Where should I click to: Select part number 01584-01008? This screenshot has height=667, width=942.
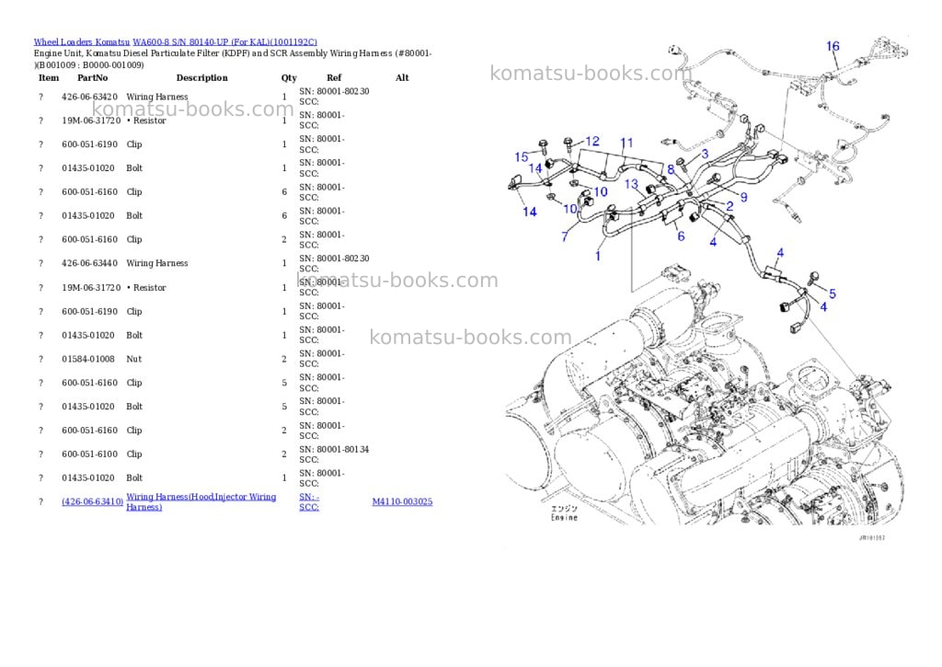click(87, 359)
